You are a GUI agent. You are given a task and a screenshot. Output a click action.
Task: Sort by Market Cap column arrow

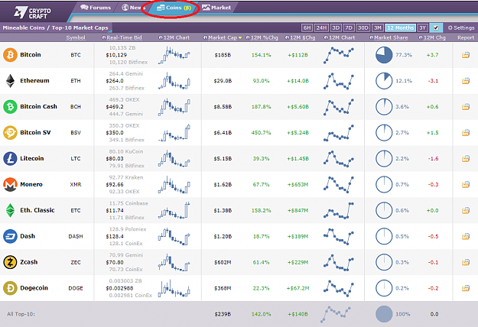[x=240, y=37]
